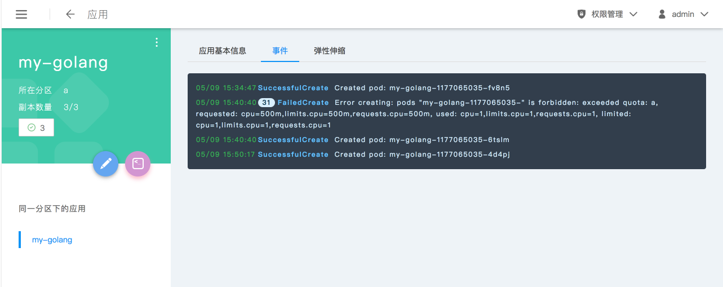Screen dimensions: 723x287
Task: Expand the admin account dropdown arrow
Action: coord(704,14)
